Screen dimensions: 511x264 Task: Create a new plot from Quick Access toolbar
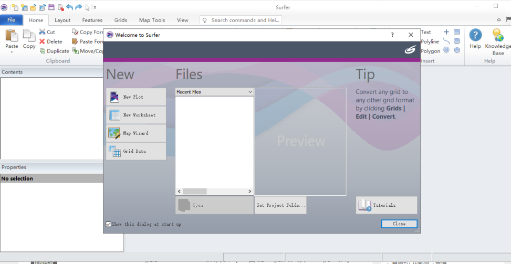pyautogui.click(x=15, y=7)
